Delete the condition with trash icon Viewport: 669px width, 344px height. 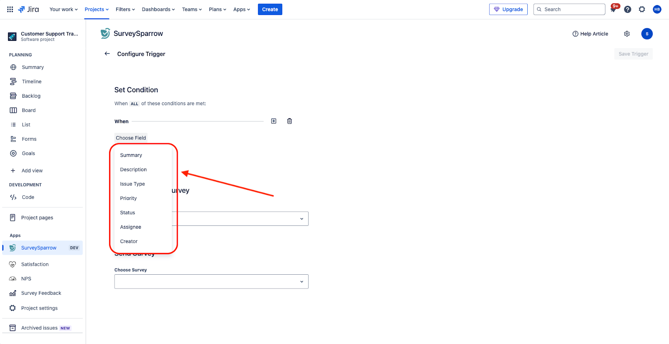289,121
